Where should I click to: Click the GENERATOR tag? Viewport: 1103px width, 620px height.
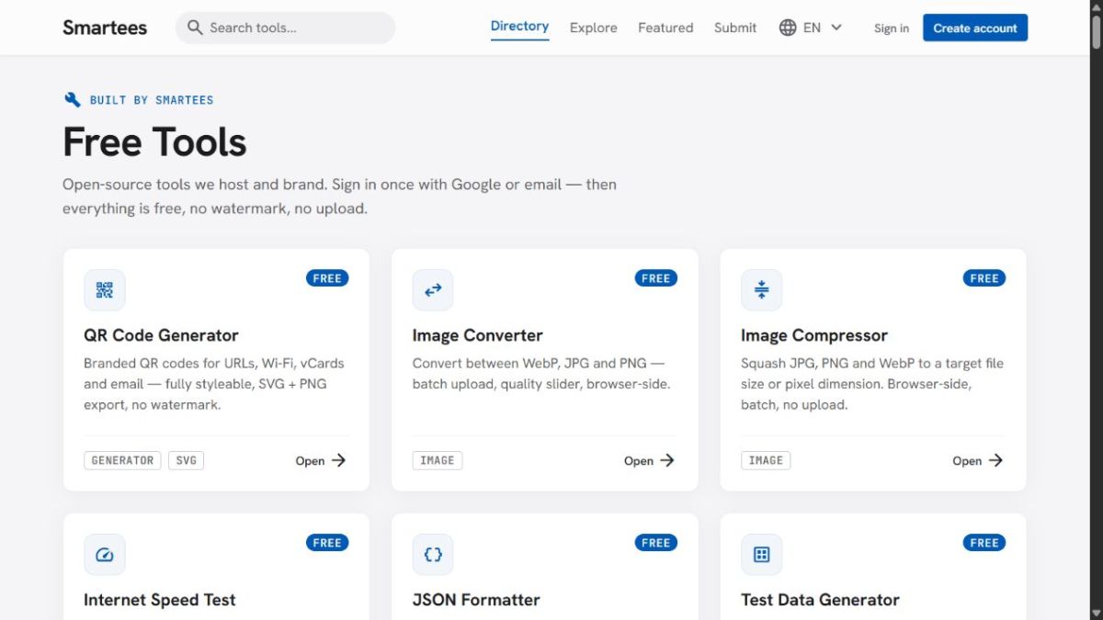click(x=122, y=461)
